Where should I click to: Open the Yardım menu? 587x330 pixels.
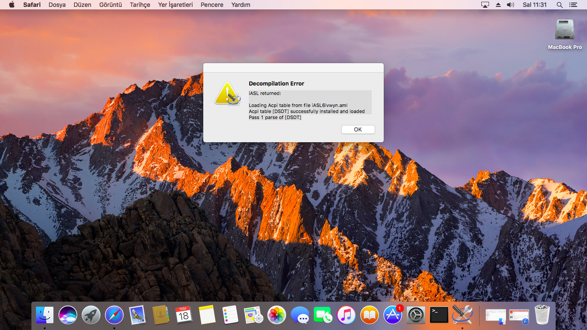pos(241,5)
